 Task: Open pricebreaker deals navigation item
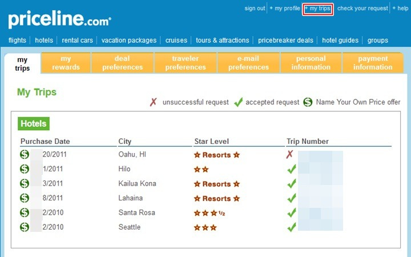(x=285, y=41)
